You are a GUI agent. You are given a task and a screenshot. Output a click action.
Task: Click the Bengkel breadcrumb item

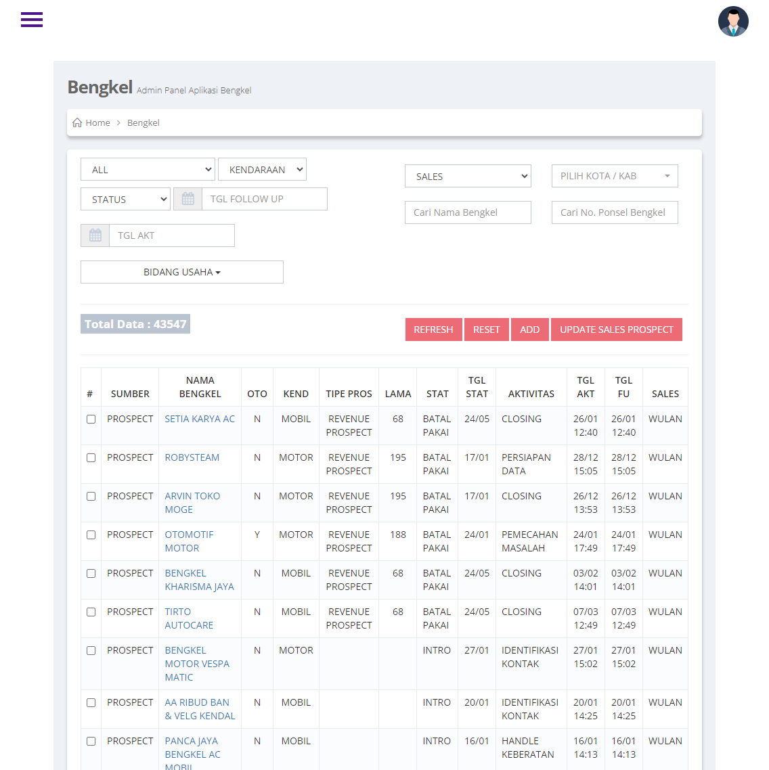pos(143,122)
